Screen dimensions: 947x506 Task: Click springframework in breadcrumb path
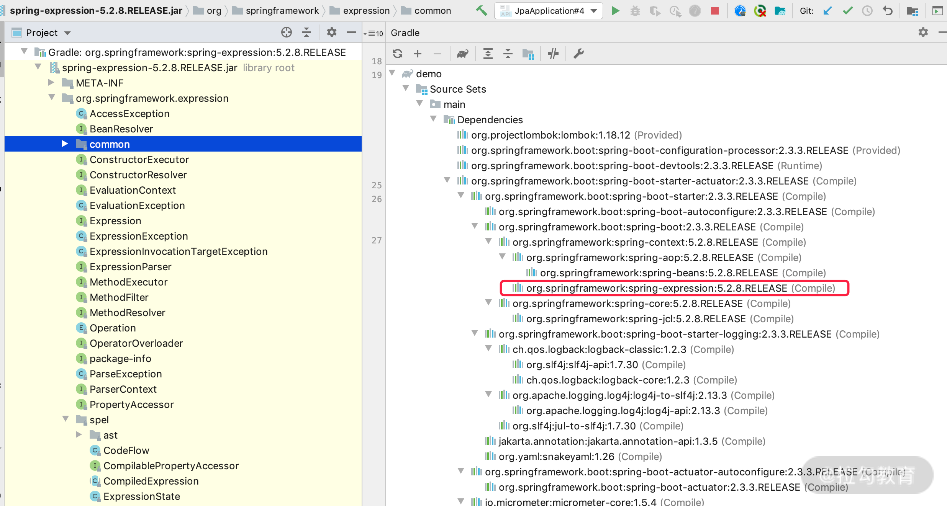pos(282,11)
